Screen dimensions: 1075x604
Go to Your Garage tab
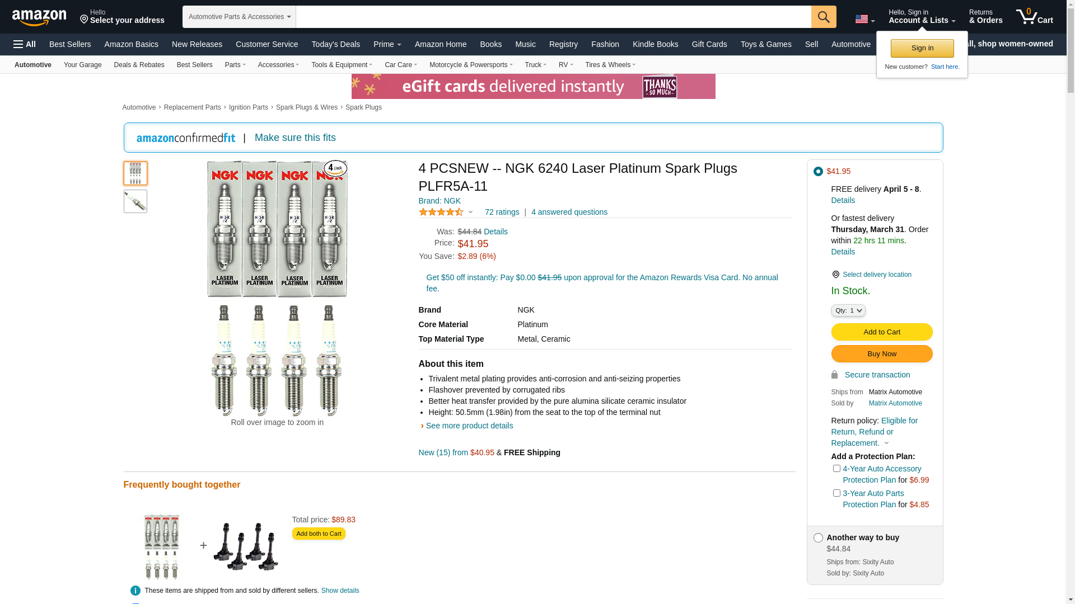(x=82, y=65)
